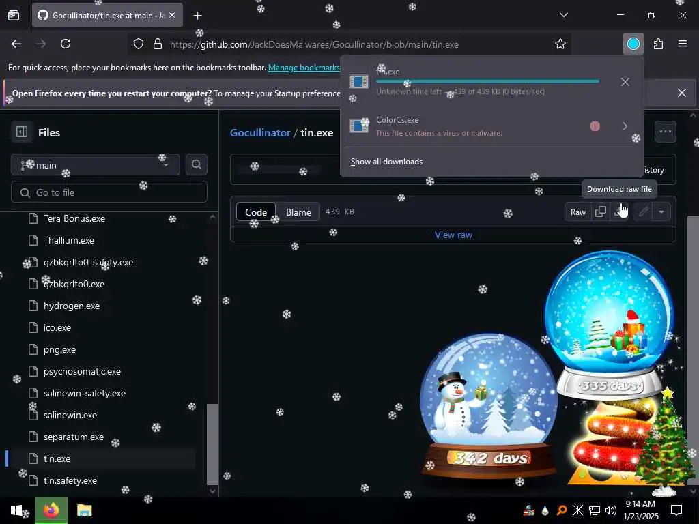The height and width of the screenshot is (524, 699).
Task: Open the edit options dropdown caret
Action: pos(661,212)
